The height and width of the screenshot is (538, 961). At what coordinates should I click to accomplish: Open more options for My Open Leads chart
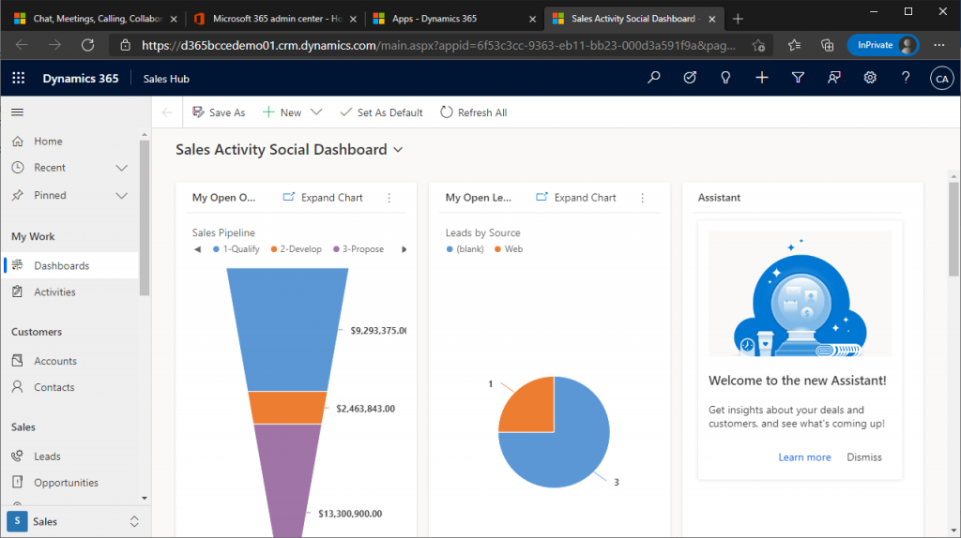click(x=642, y=198)
